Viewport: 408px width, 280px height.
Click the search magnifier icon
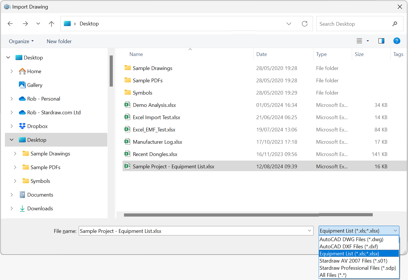click(x=395, y=24)
